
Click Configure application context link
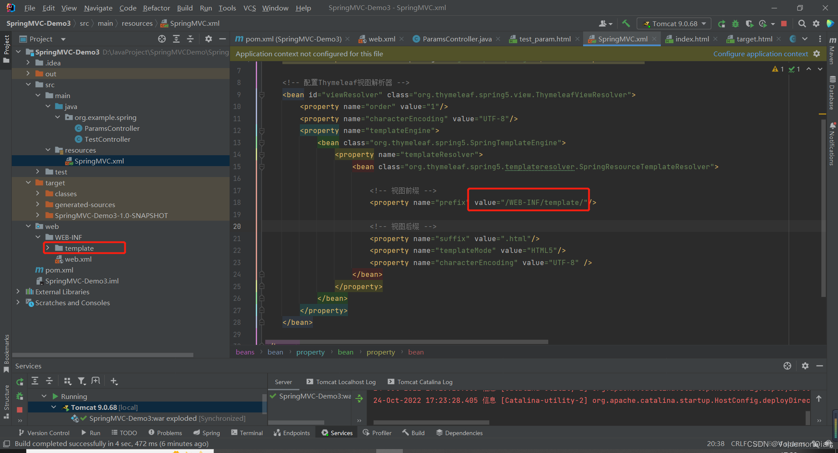(x=760, y=54)
